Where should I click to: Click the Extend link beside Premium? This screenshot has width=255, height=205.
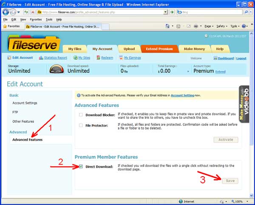coord(220,72)
